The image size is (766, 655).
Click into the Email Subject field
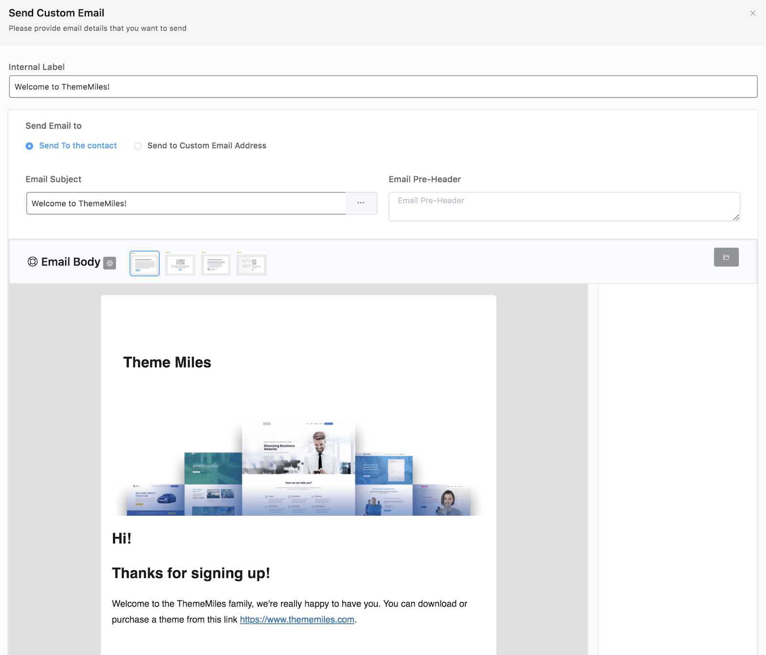click(186, 203)
